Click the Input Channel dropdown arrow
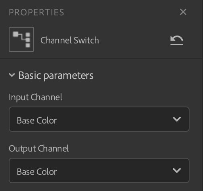Viewport: 203px width, 191px height. coord(177,119)
